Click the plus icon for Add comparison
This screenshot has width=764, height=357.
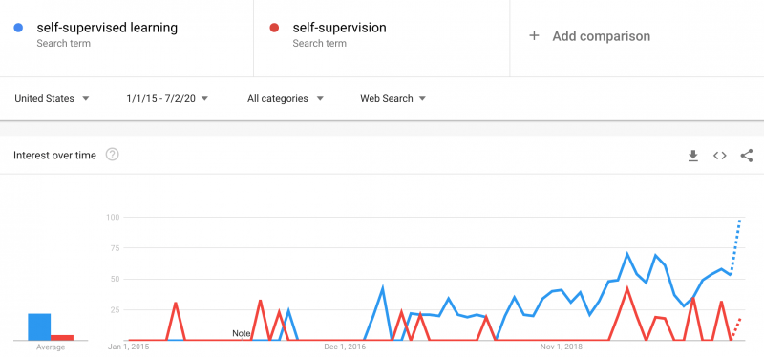click(x=534, y=36)
